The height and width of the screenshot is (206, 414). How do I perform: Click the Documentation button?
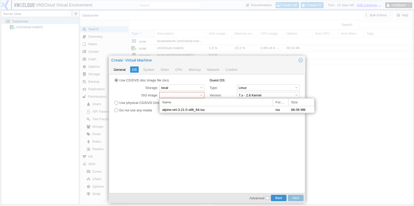click(x=259, y=5)
